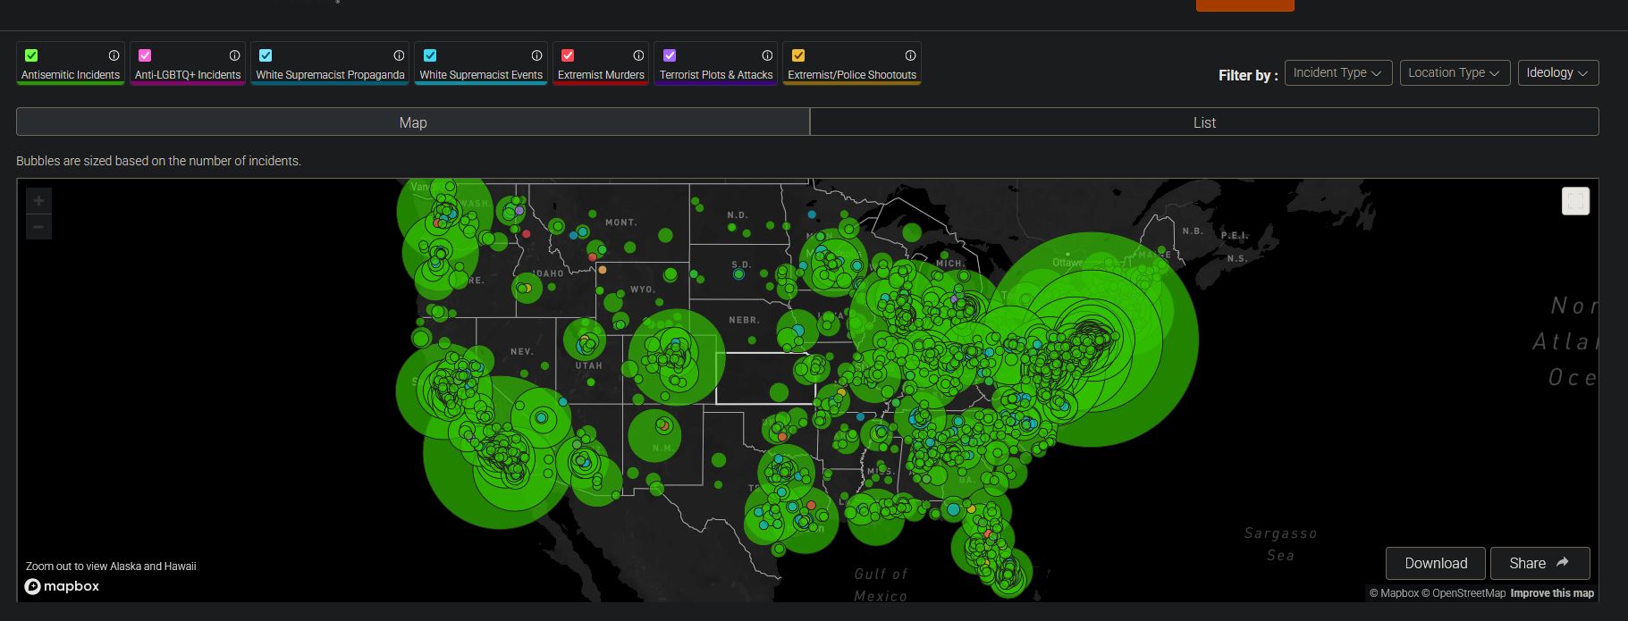Click the Extremist Murders label
Image resolution: width=1628 pixels, height=621 pixels.
tap(601, 75)
